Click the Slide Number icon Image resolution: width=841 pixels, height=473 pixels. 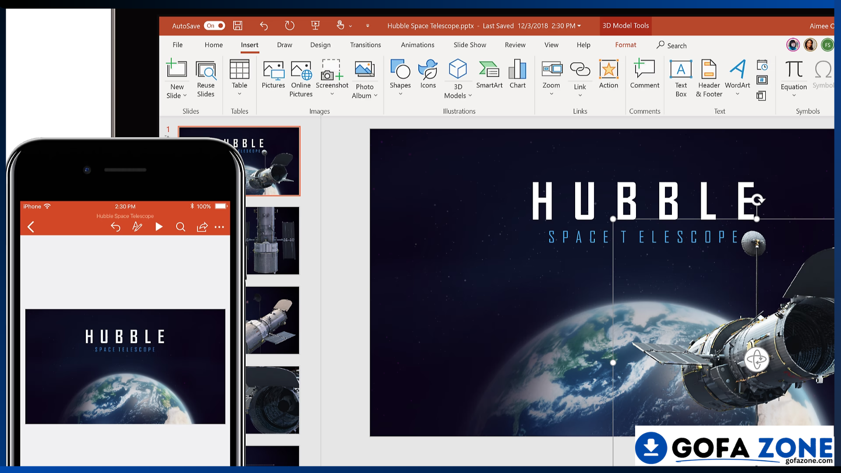click(762, 80)
